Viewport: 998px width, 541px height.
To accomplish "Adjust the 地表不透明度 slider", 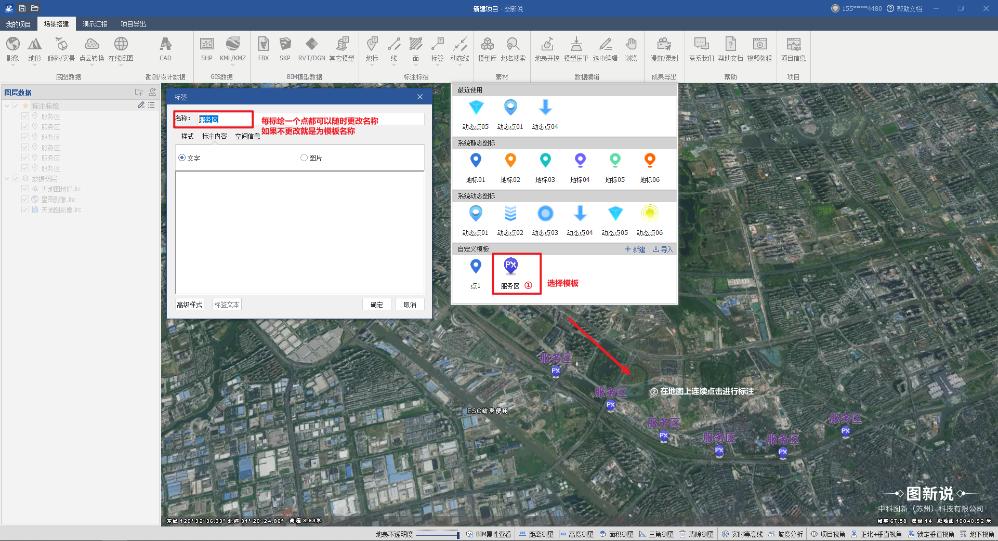I will click(437, 534).
